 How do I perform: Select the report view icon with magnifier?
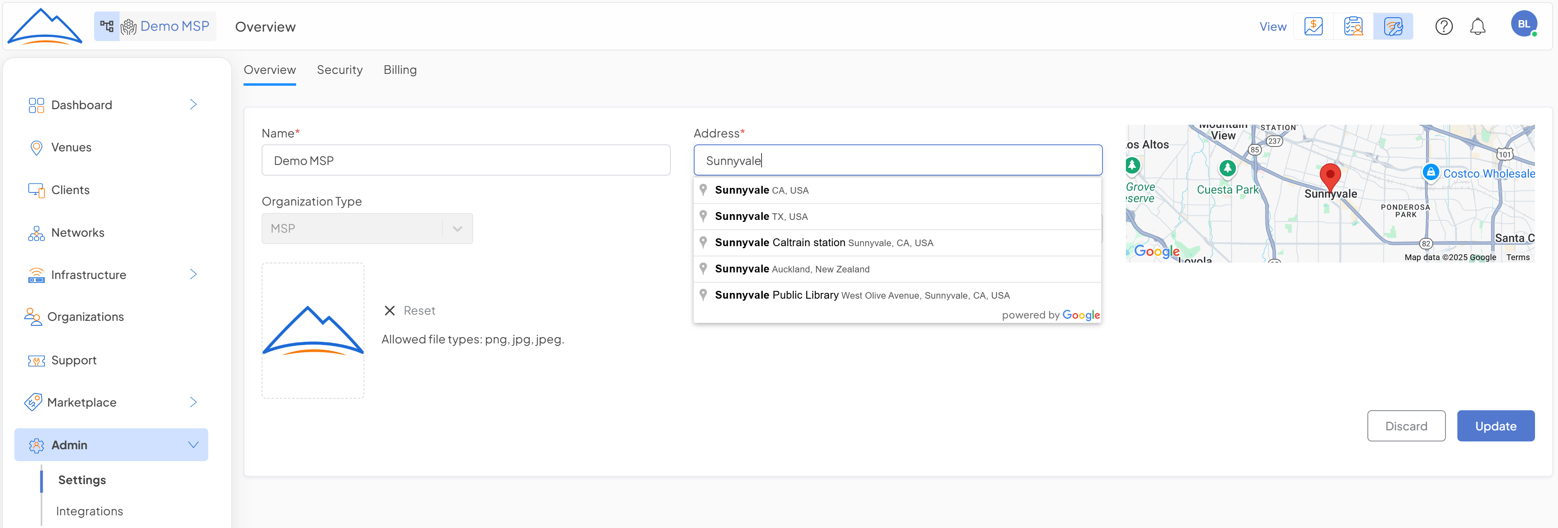coord(1353,26)
